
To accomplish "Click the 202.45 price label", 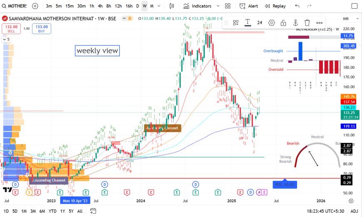I will click(x=349, y=46).
